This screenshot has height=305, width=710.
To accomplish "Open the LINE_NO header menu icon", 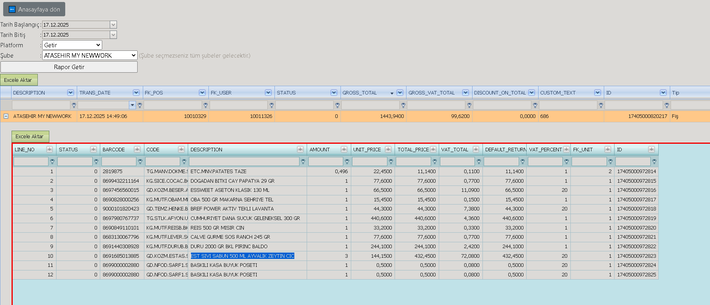I will [x=49, y=149].
